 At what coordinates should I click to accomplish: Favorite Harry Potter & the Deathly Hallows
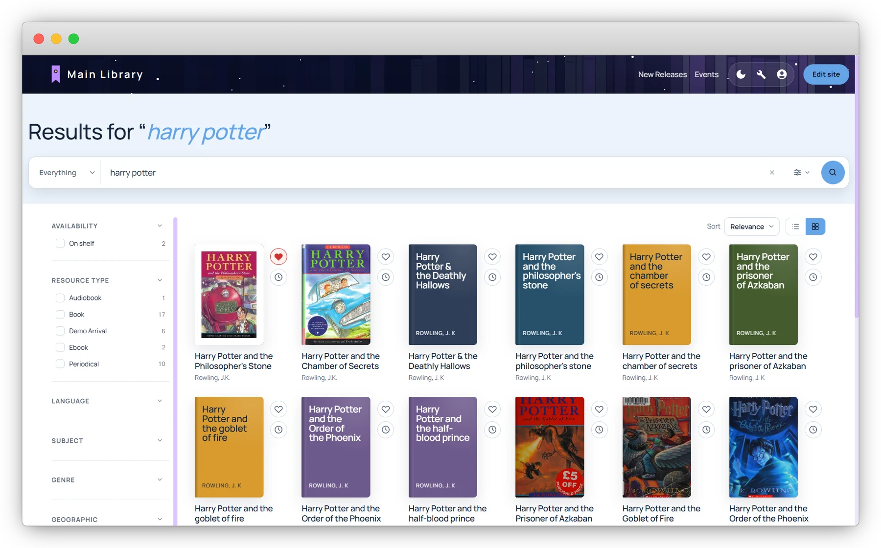pos(492,257)
